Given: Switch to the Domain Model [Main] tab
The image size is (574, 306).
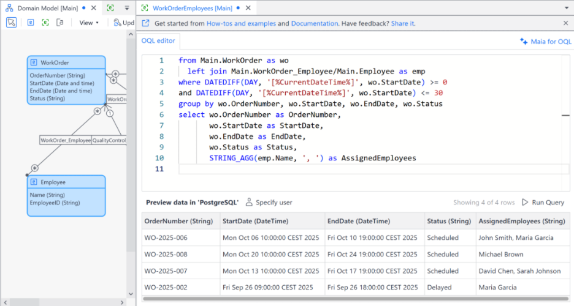Looking at the screenshot, I should click(47, 8).
